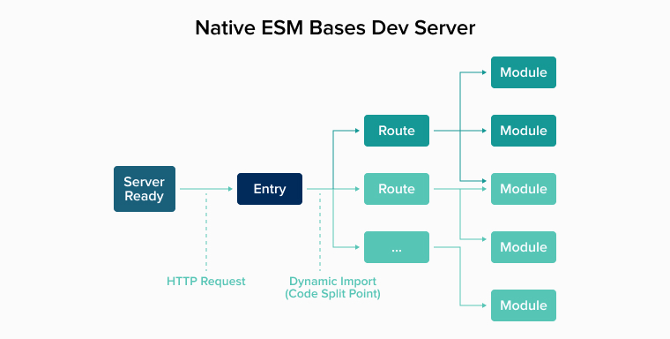This screenshot has height=339, width=670.
Task: Click the Dynamic Import (Code Split Point) label
Action: [332, 287]
